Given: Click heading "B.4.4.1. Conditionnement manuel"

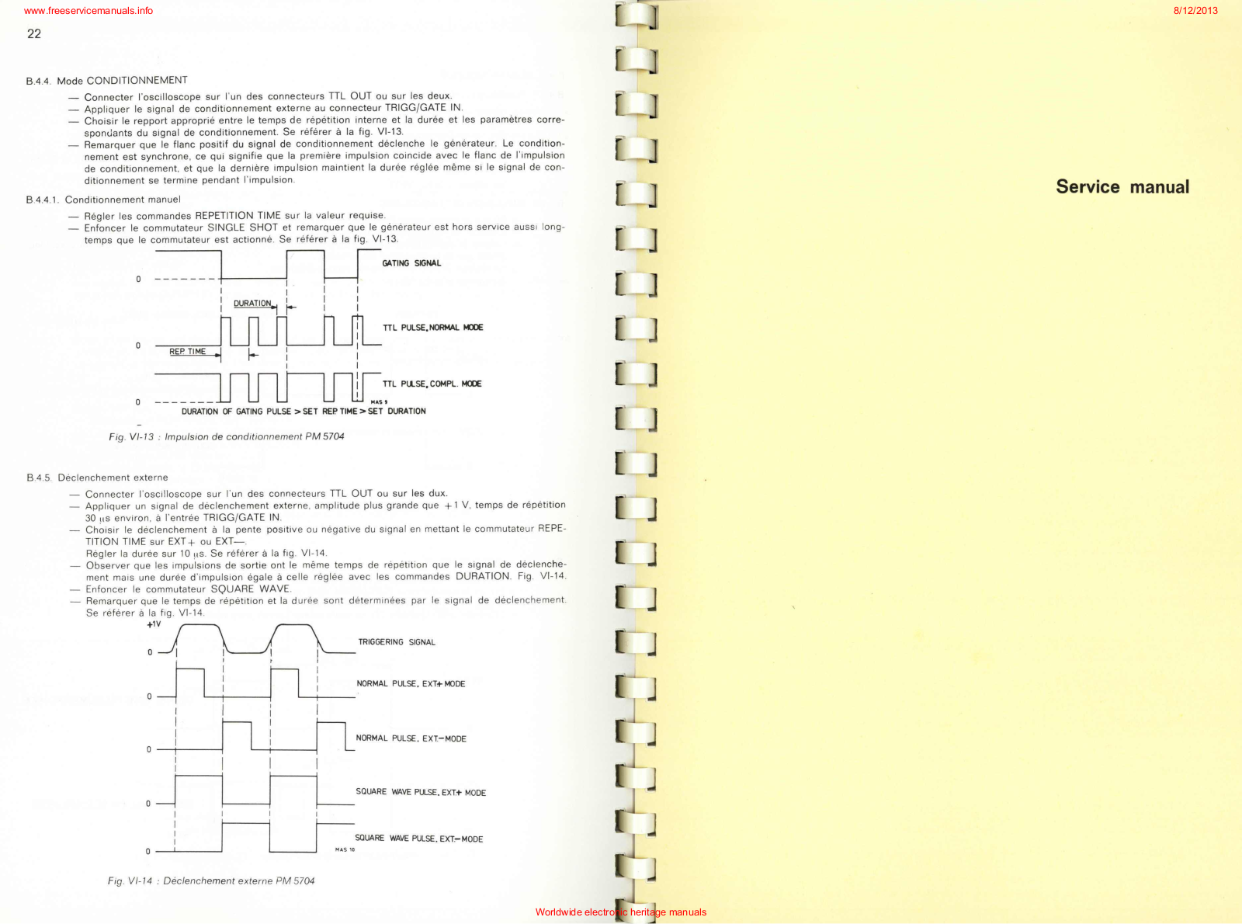Looking at the screenshot, I should point(103,200).
